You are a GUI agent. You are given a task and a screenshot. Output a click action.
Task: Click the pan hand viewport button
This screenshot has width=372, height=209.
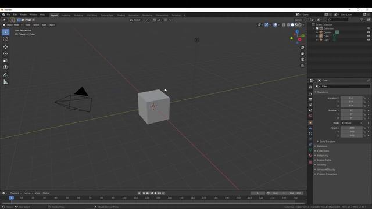[302, 53]
